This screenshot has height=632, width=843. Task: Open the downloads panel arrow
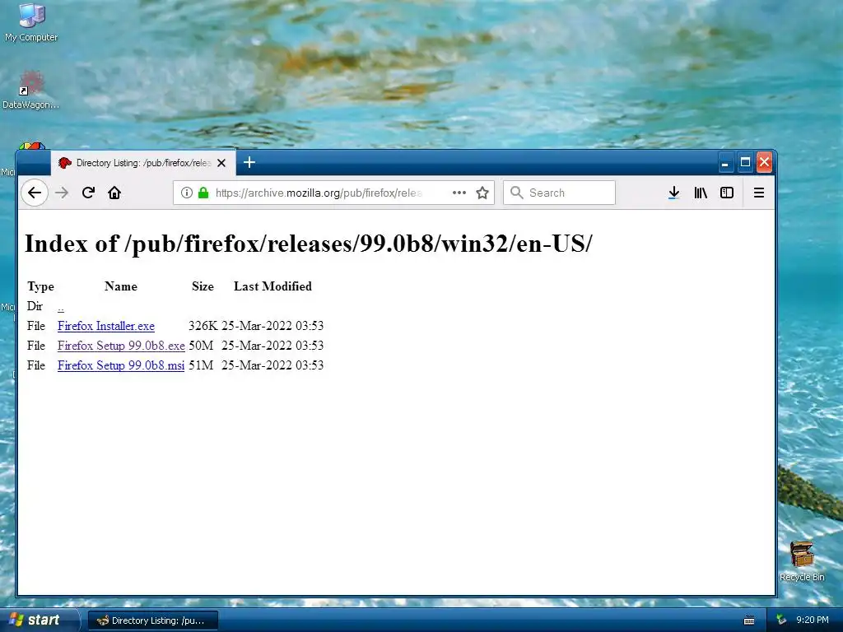[x=673, y=193]
